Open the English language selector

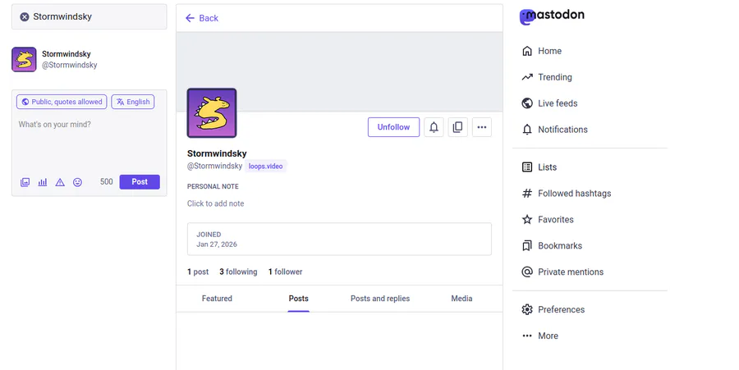(133, 102)
